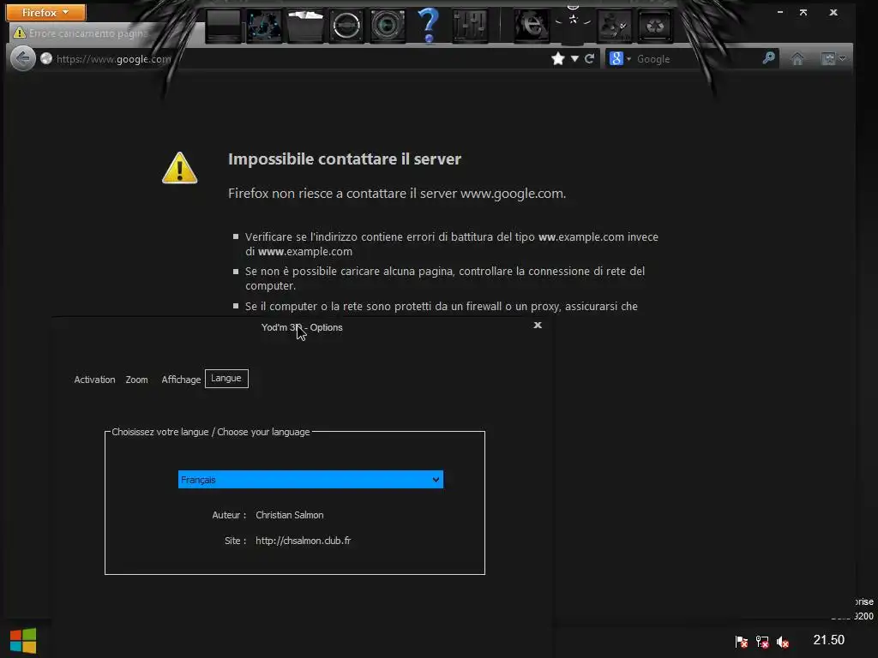The image size is (878, 658).
Task: Open Action Center flag tray icon
Action: [x=742, y=641]
